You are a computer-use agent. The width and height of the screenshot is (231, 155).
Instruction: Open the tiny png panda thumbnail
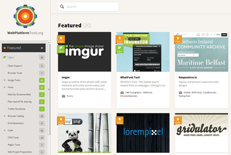84,133
